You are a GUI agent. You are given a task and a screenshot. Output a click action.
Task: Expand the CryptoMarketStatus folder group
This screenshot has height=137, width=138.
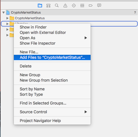pyautogui.click(x=7, y=18)
